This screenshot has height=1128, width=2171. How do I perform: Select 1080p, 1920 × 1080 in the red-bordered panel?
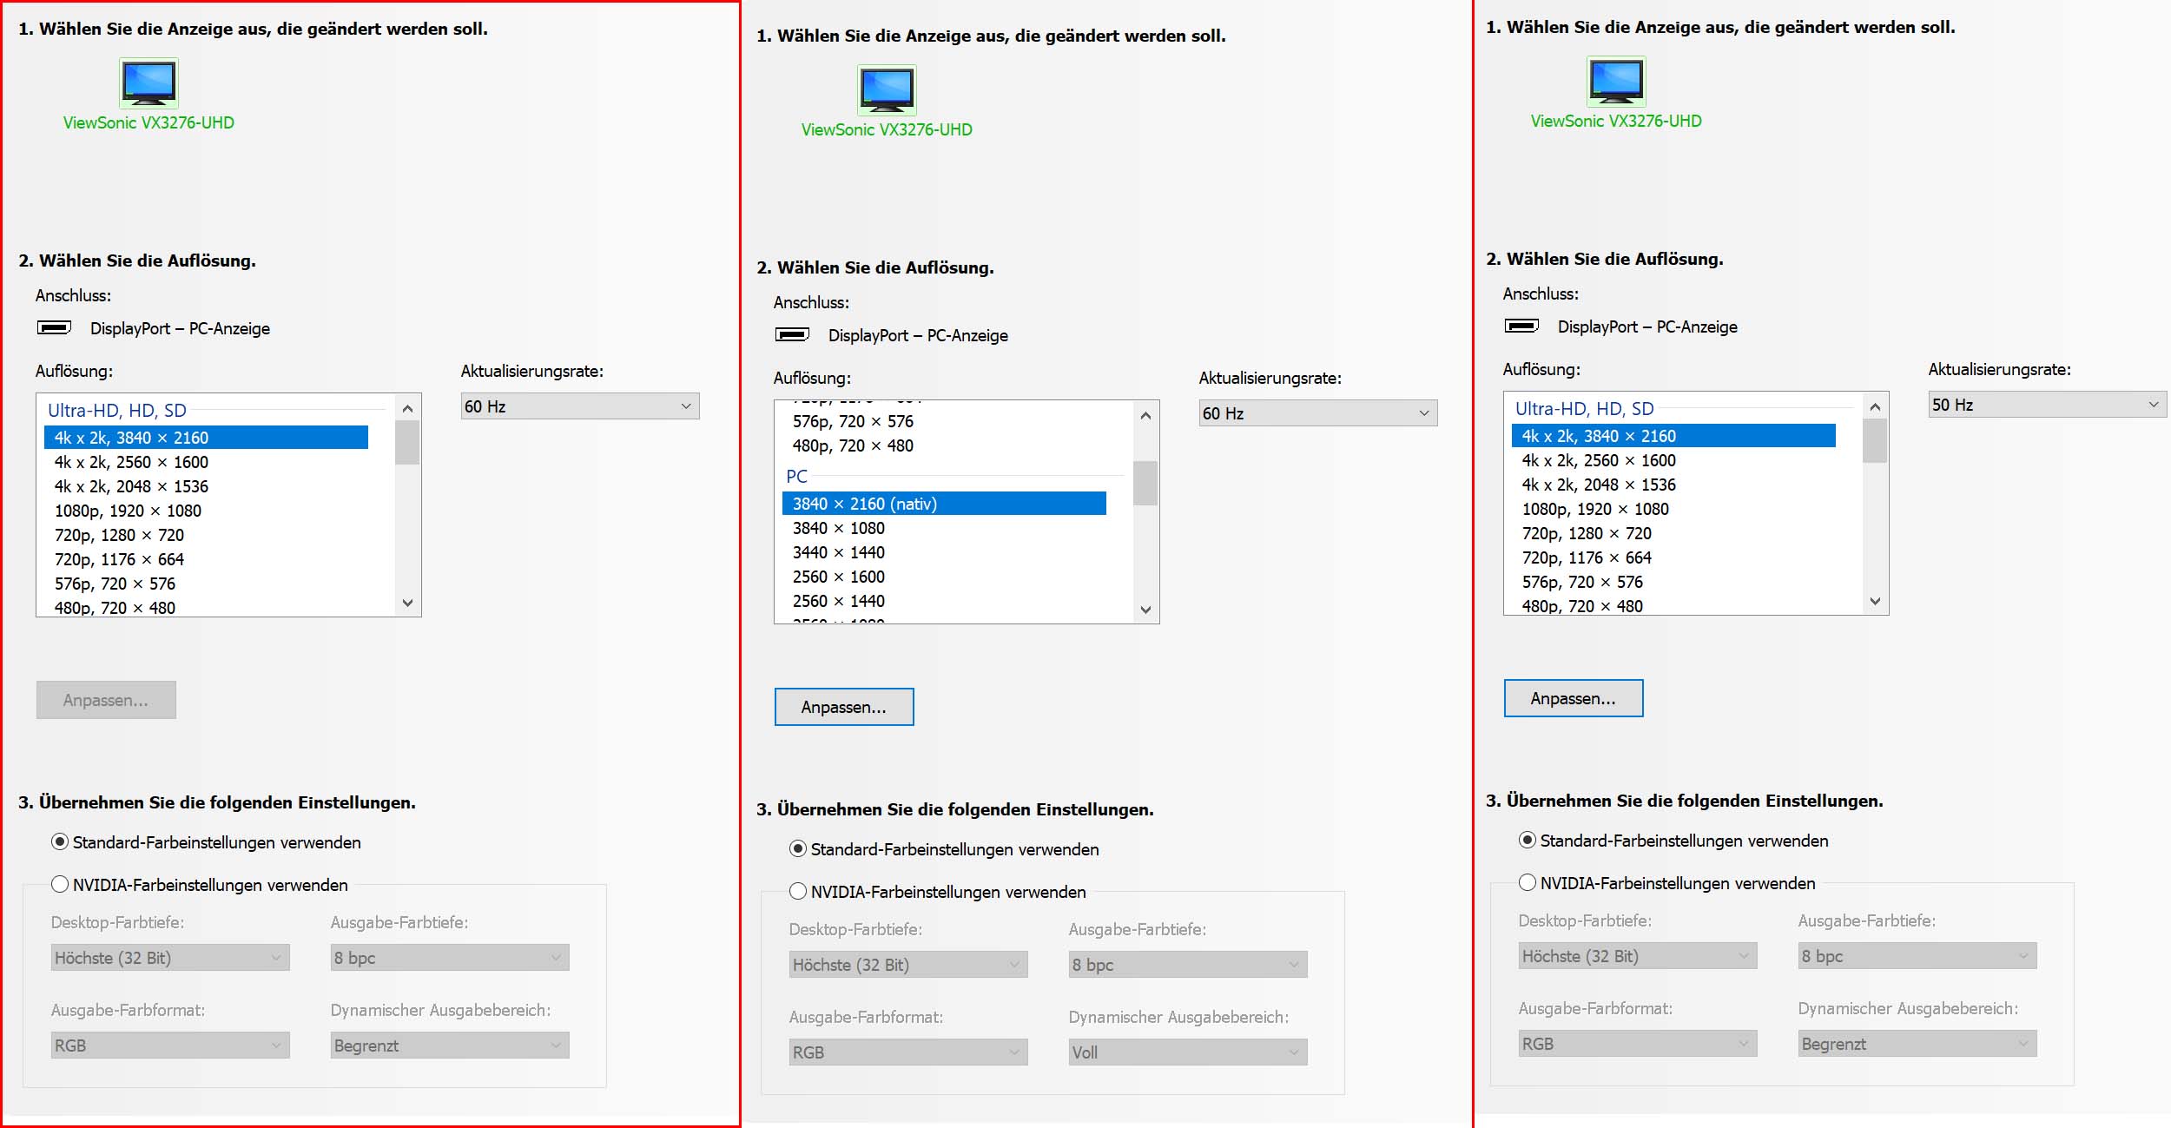128,511
